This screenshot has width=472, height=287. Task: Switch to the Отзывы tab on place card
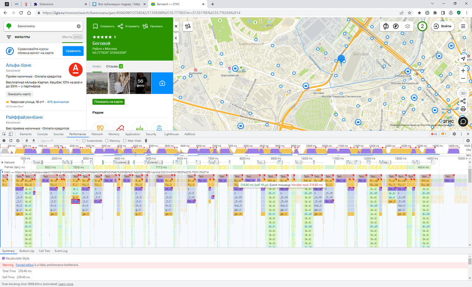pyautogui.click(x=112, y=67)
